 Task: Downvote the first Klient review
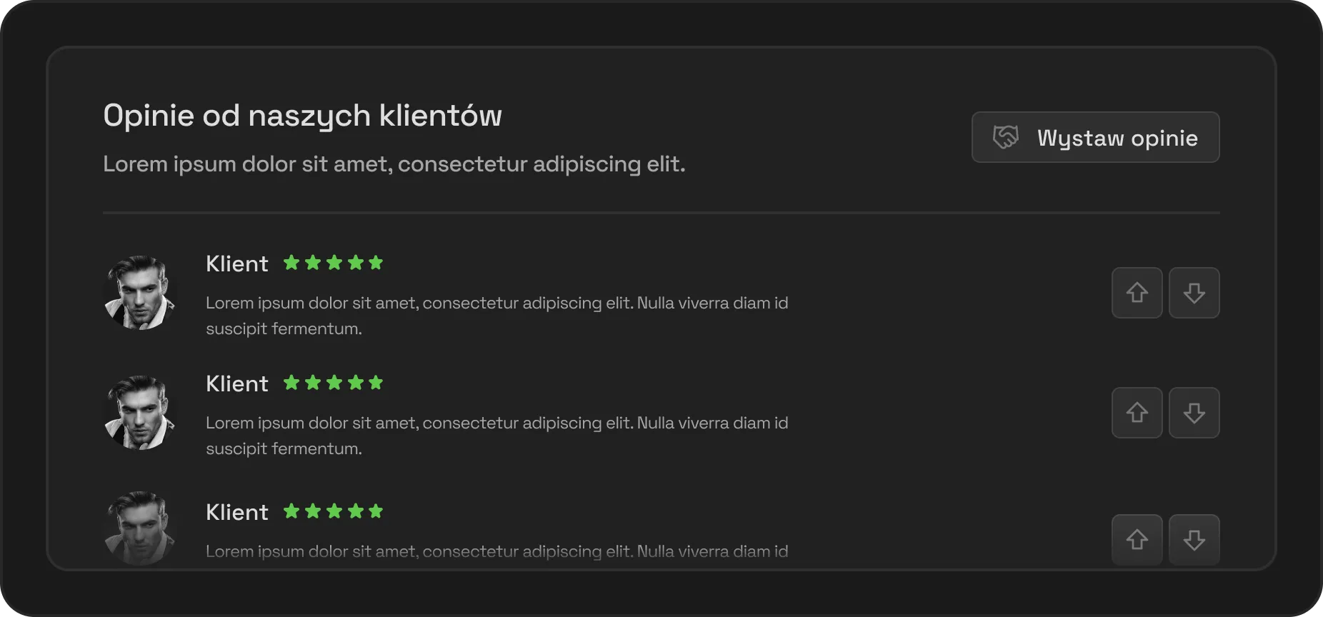tap(1194, 293)
